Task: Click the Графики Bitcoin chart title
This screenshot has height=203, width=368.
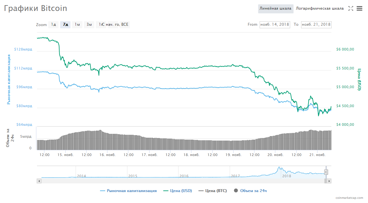Action: (x=35, y=8)
